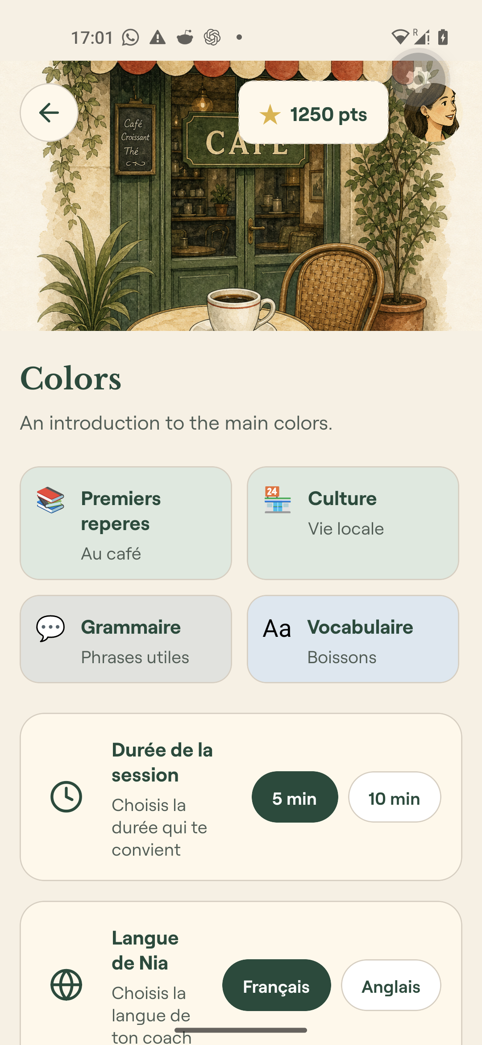Tap the gold star points icon
Viewport: 482px width, 1045px height.
click(270, 114)
